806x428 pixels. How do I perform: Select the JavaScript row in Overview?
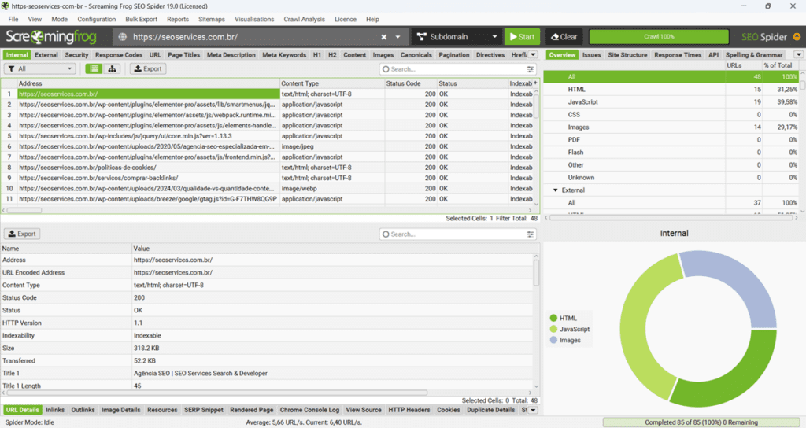click(671, 101)
